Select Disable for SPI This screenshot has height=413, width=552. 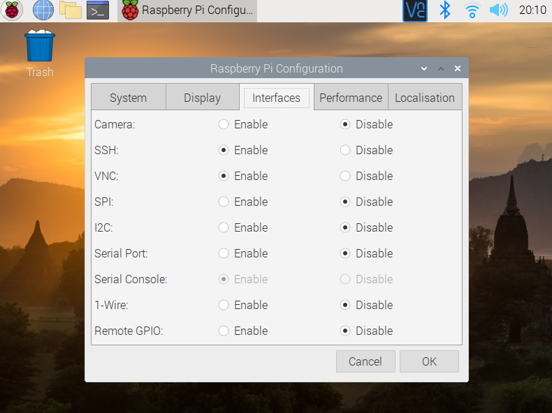[x=366, y=202]
